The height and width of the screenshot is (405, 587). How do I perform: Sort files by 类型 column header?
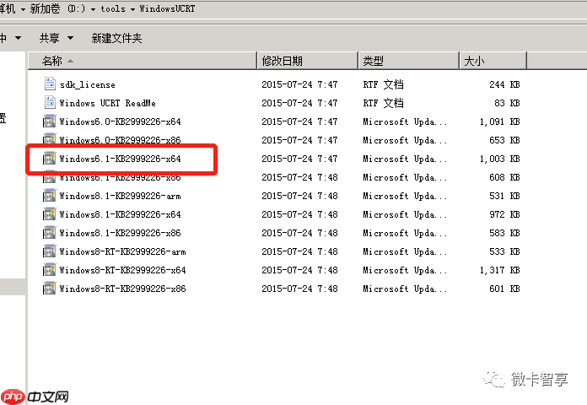[408, 61]
